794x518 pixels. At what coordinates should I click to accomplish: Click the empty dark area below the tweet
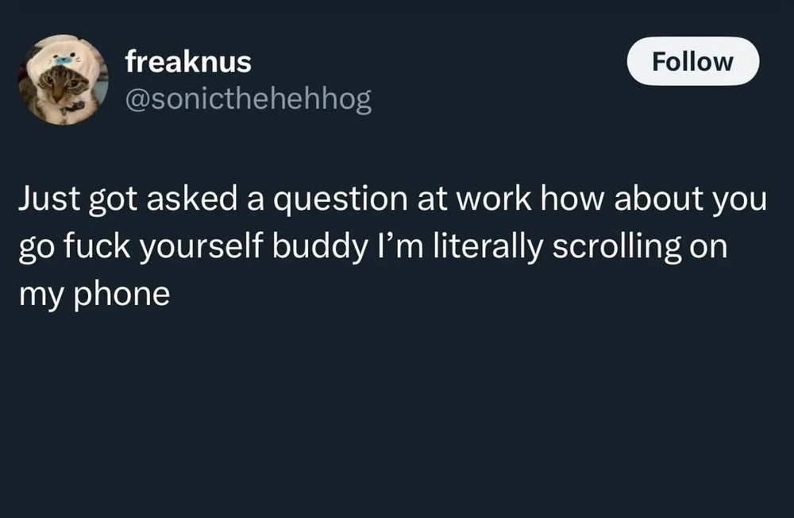397,413
